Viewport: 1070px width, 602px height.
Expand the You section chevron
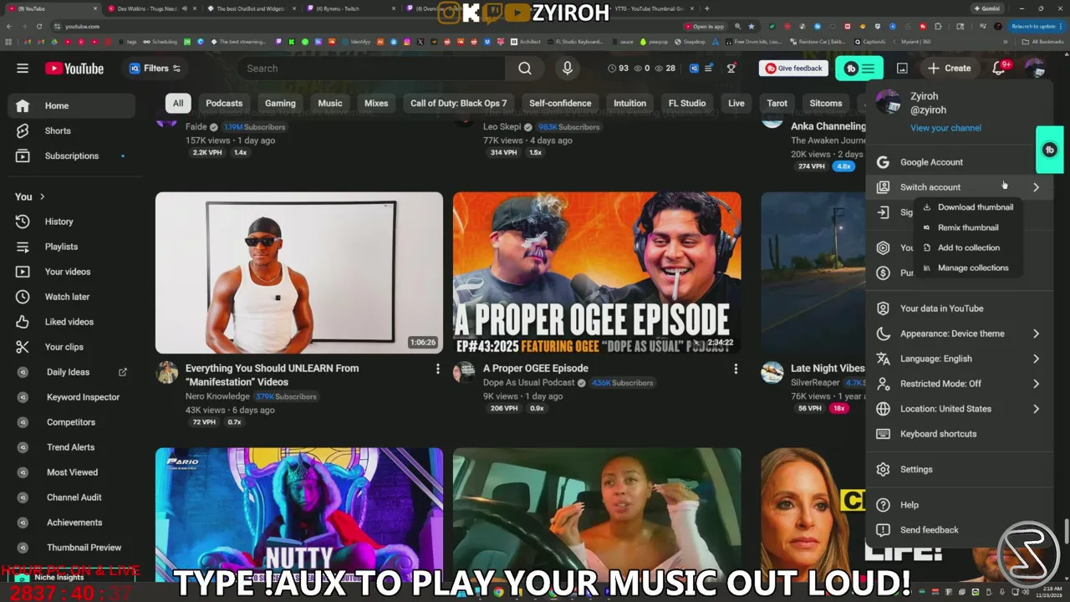coord(42,196)
